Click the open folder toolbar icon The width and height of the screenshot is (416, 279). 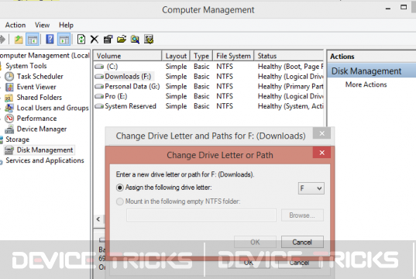(x=122, y=40)
